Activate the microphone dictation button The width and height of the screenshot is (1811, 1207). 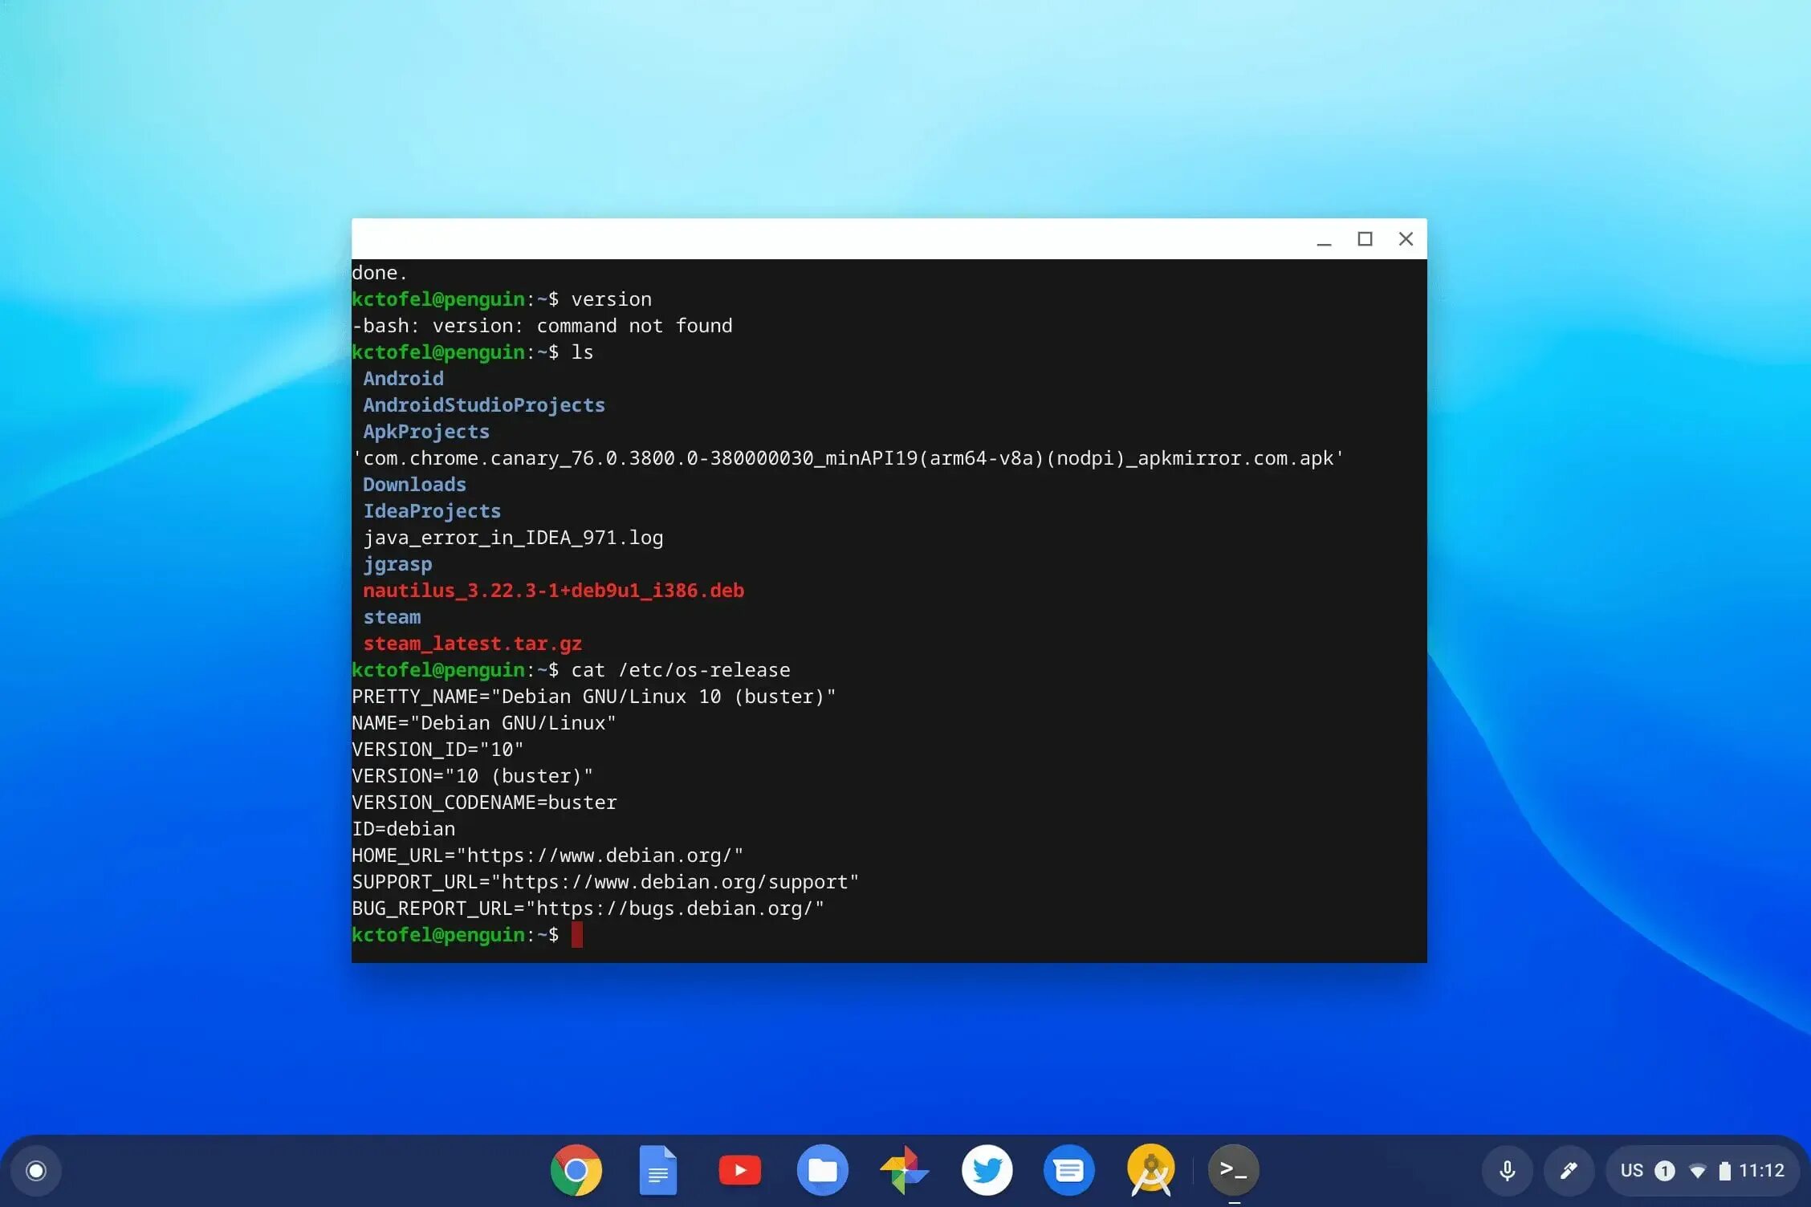click(1507, 1171)
